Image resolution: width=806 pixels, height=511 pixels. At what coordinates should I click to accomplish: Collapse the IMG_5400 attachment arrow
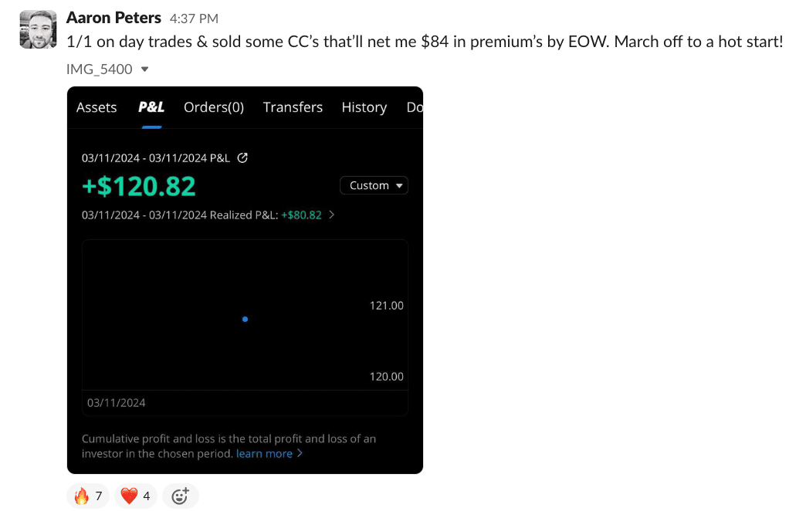(144, 69)
